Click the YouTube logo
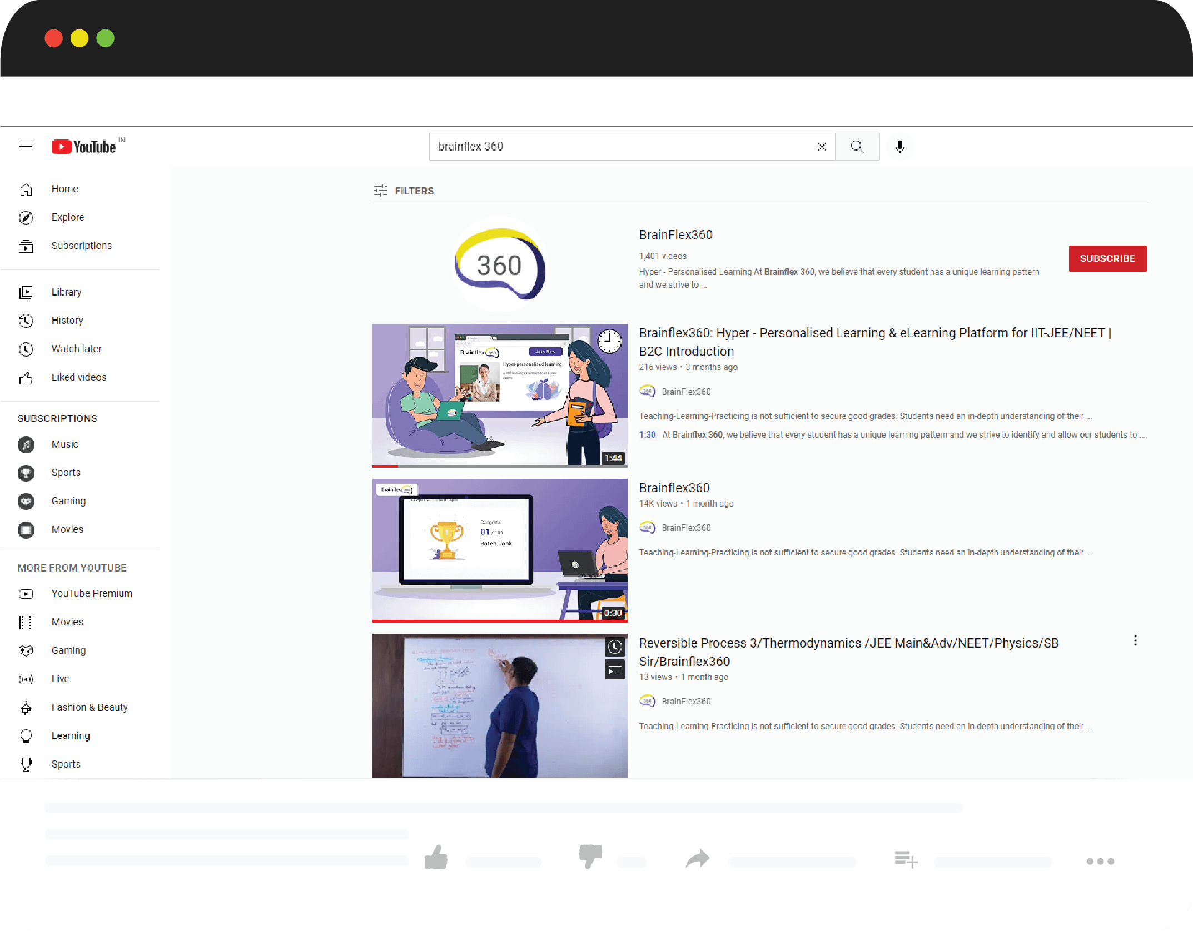1193x931 pixels. [84, 147]
